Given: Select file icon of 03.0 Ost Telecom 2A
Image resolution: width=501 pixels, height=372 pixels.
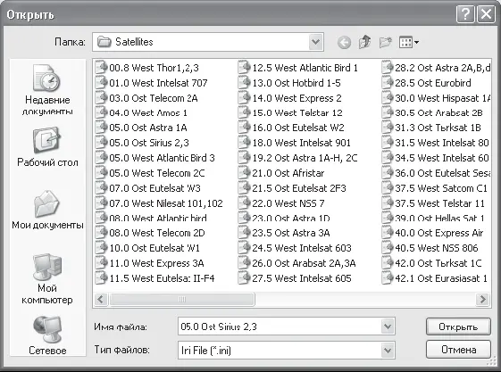Looking at the screenshot, I should (x=101, y=97).
